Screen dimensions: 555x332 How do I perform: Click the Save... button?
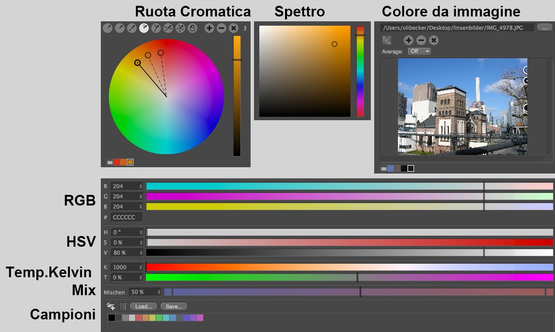click(x=174, y=306)
